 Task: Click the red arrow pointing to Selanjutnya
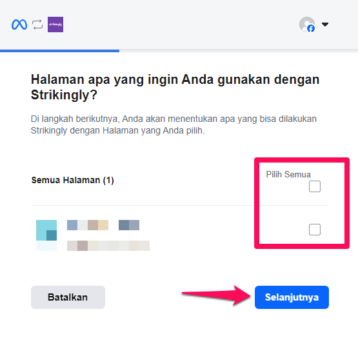(216, 295)
